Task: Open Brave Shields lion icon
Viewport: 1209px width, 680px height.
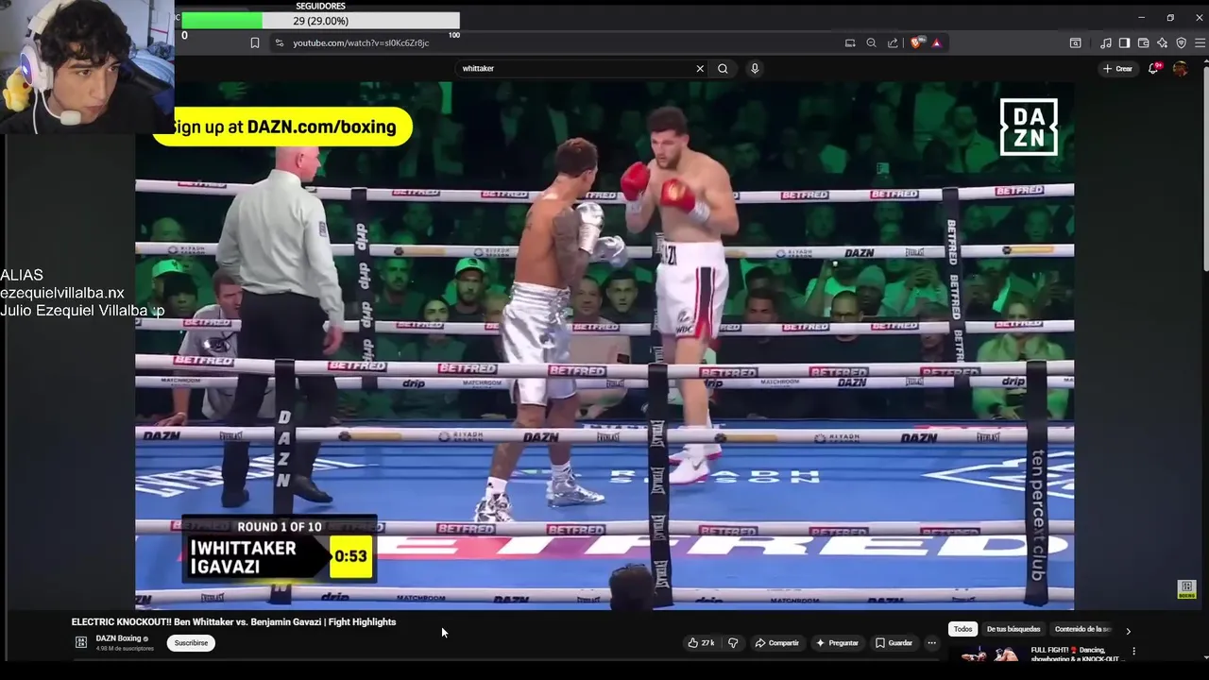Action: coord(916,42)
